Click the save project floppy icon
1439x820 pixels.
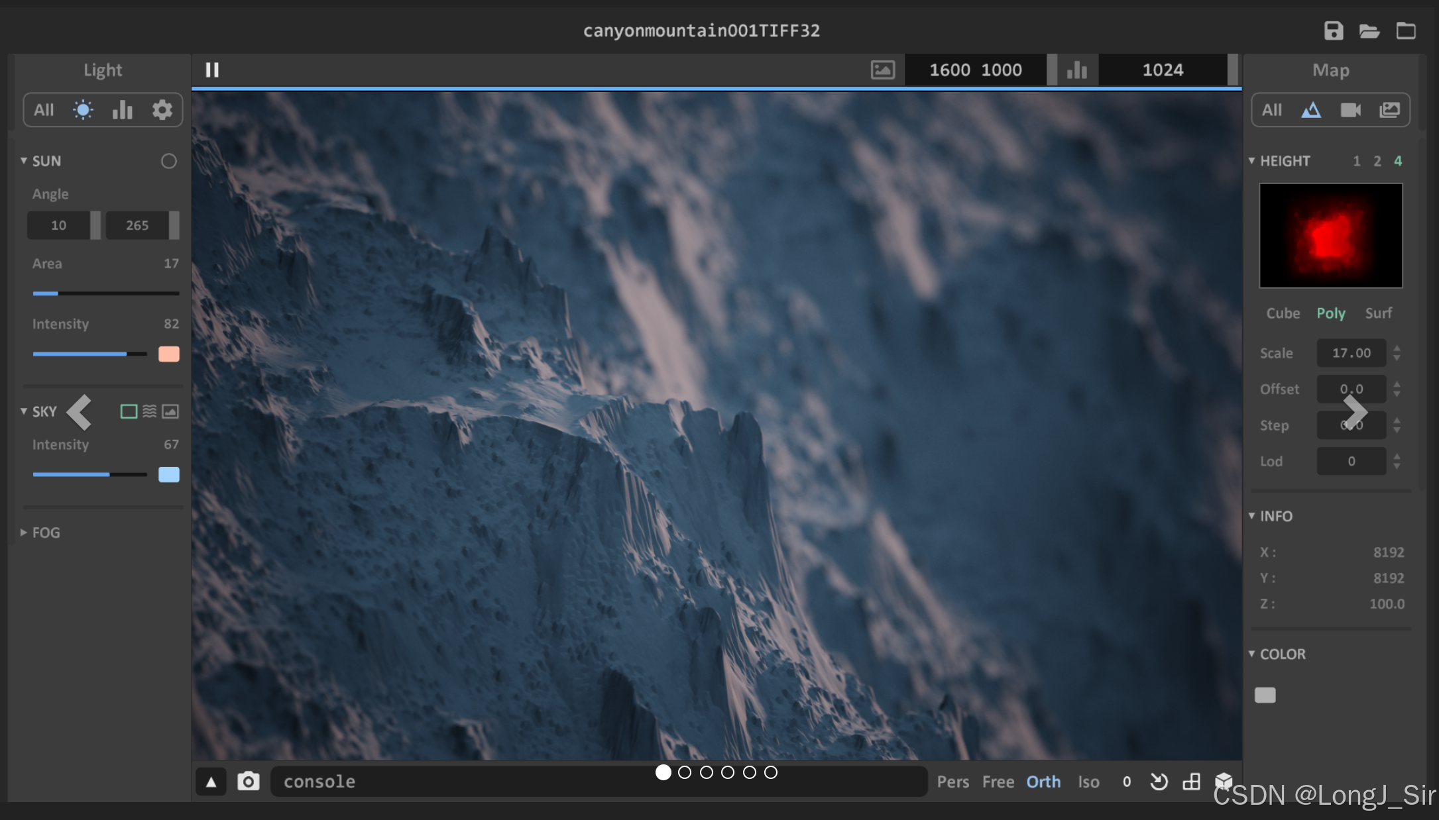click(1333, 30)
